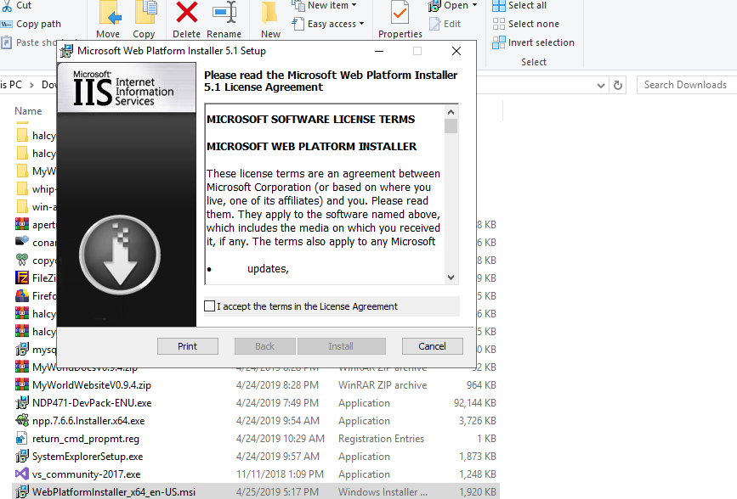Image resolution: width=737 pixels, height=499 pixels.
Task: Click the Visual Studio icon of vs_community-2017.exe
Action: tap(21, 474)
